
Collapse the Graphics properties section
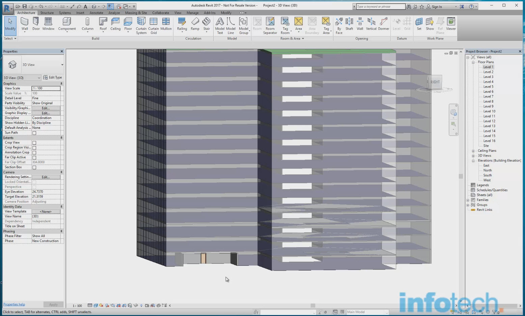pos(61,84)
